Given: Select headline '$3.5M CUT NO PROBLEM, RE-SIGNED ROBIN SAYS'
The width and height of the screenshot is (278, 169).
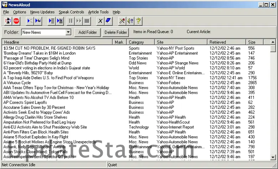Looking at the screenshot, I should click(50, 48).
